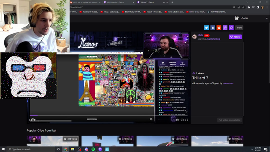Viewport: 270px width, 152px height.
Task: Enter fullscreen on the clip player
Action: coord(186,120)
